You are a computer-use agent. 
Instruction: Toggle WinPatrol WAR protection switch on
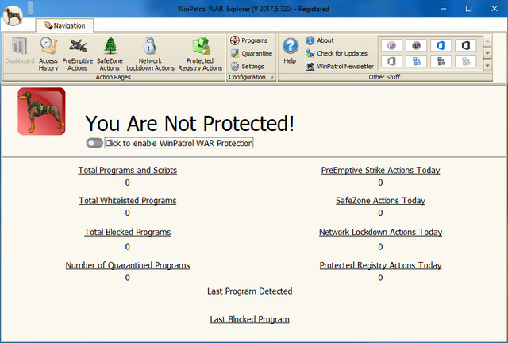pyautogui.click(x=94, y=143)
